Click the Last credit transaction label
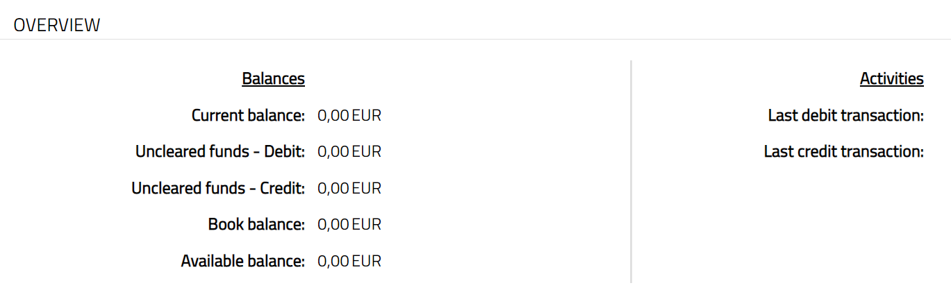Viewport: 951px width, 290px height. pos(843,151)
